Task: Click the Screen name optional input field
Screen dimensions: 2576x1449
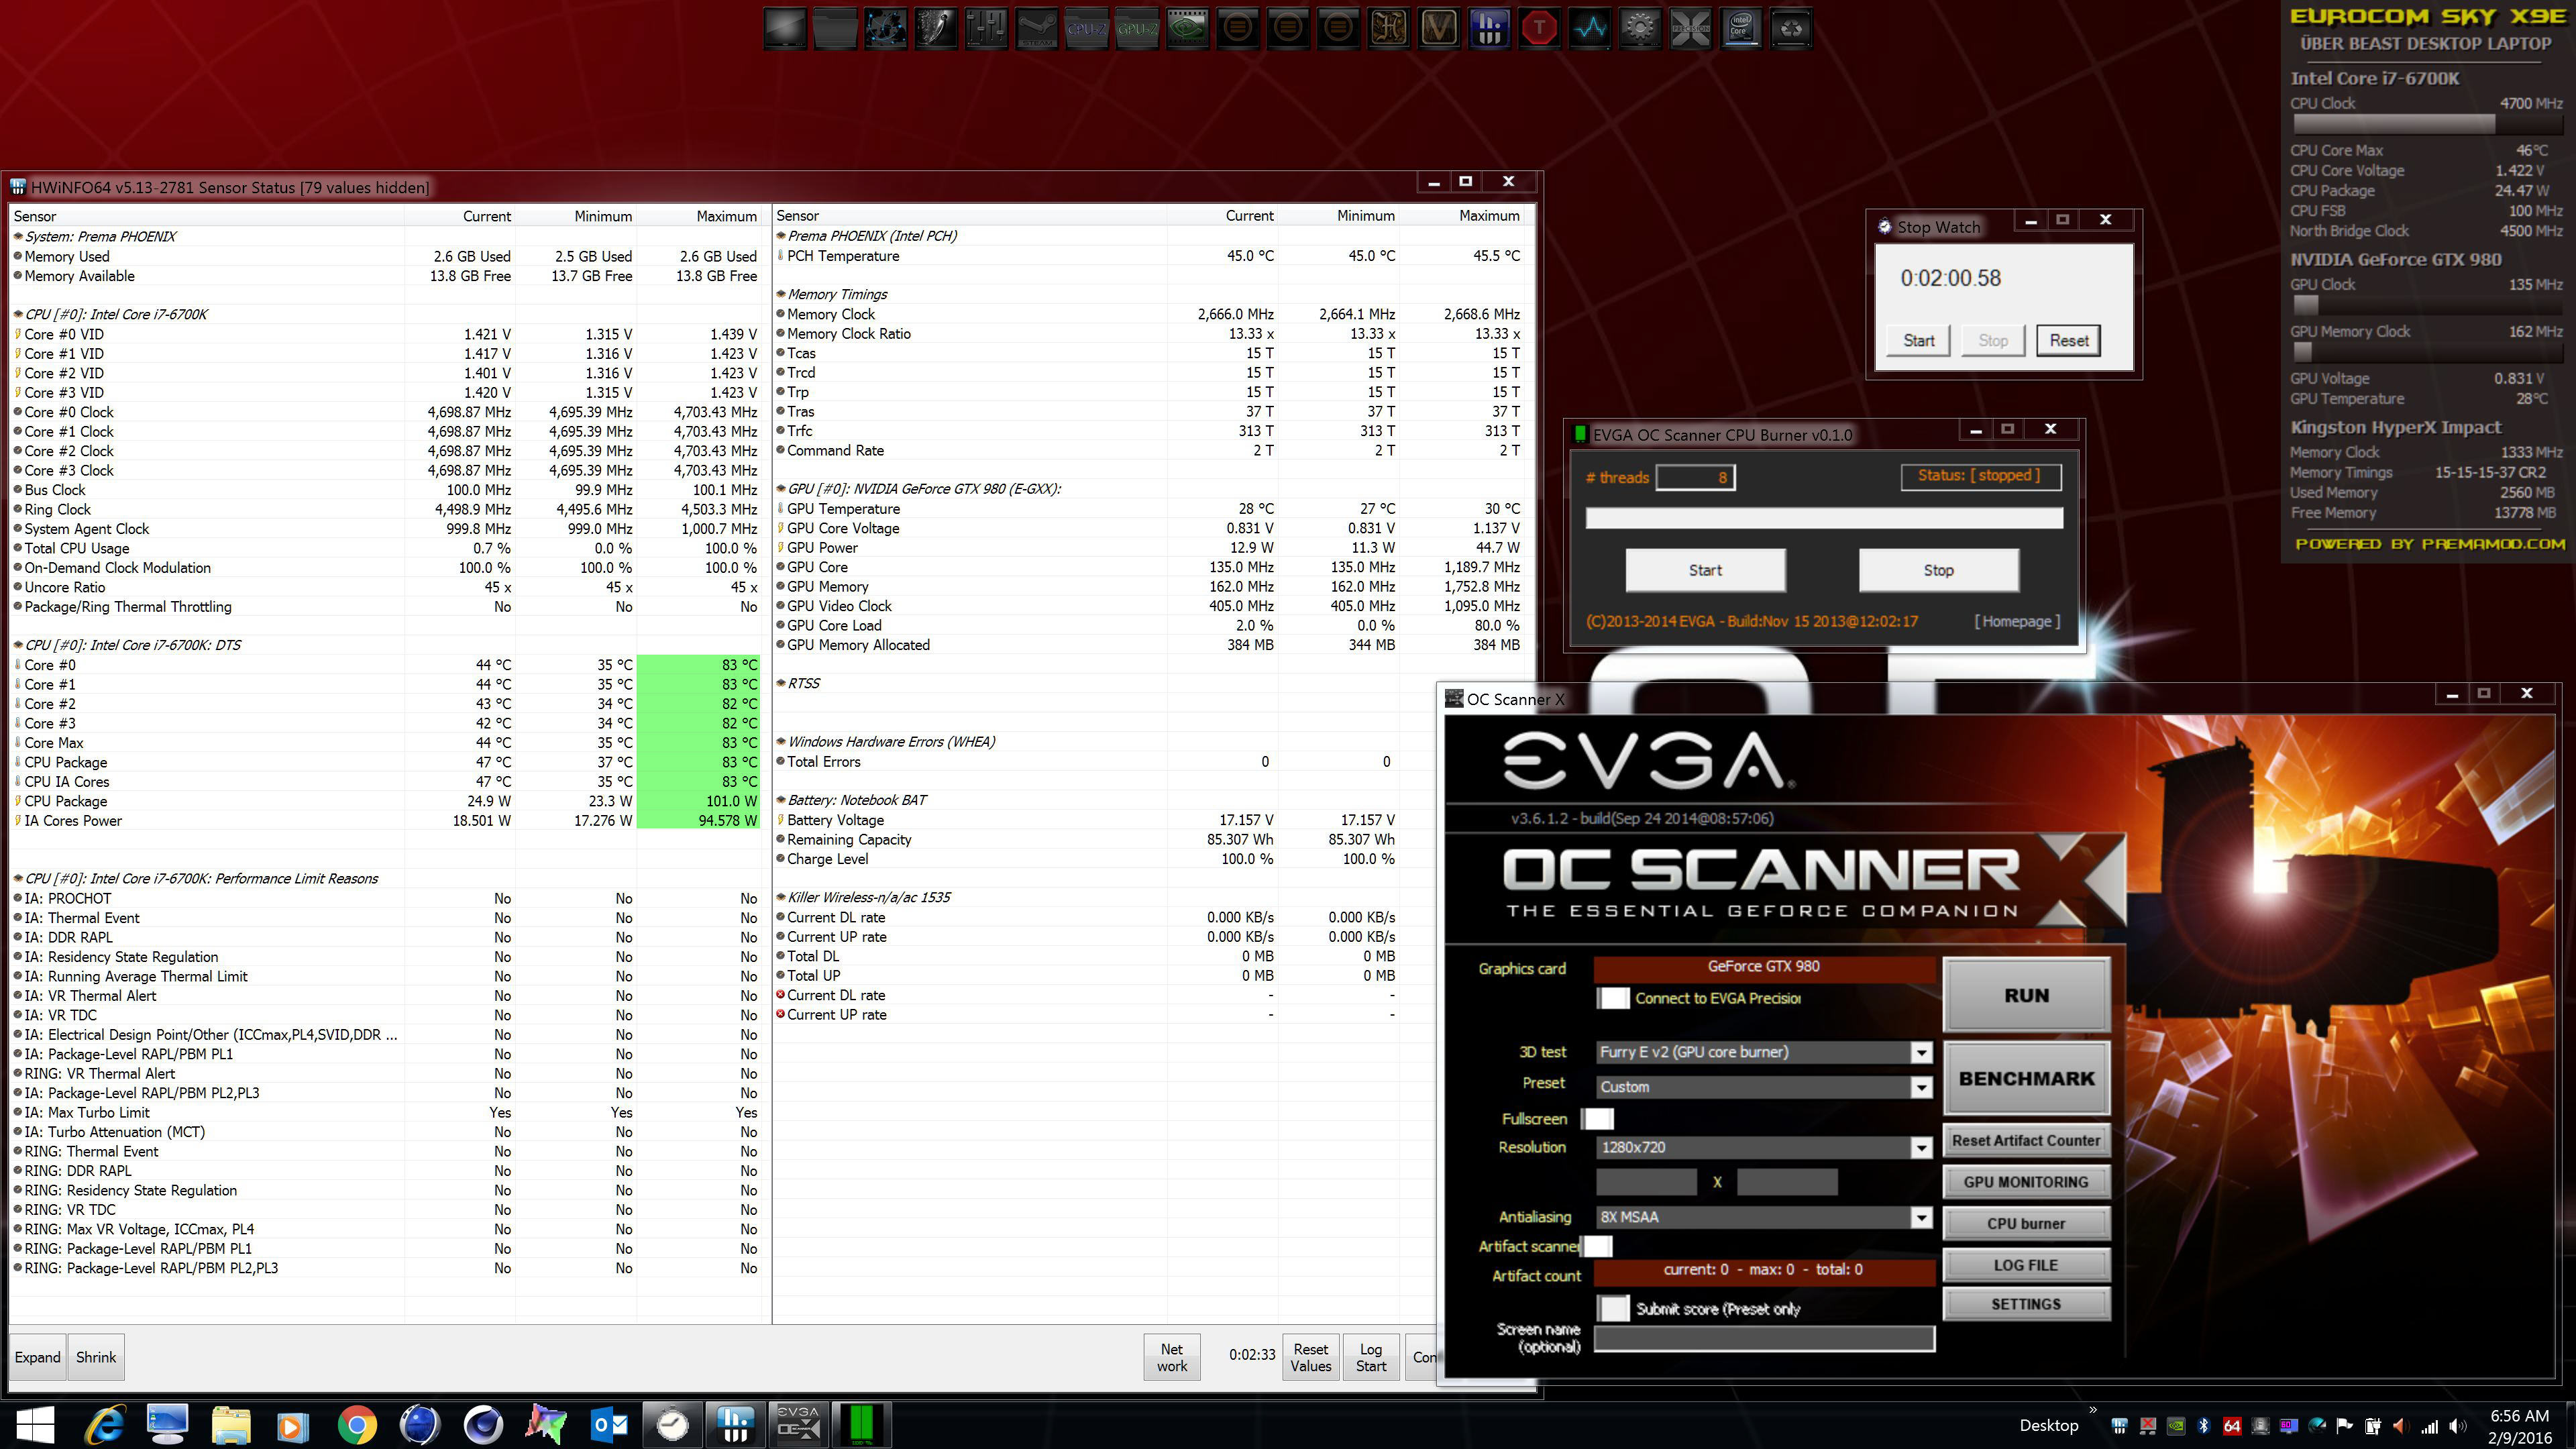Action: pyautogui.click(x=1764, y=1339)
